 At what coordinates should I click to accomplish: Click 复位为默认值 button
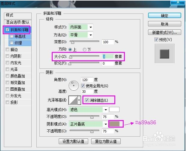(x=106, y=141)
